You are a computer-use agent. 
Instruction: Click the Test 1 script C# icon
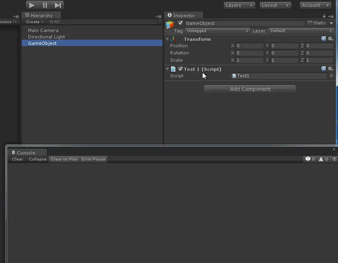point(173,69)
